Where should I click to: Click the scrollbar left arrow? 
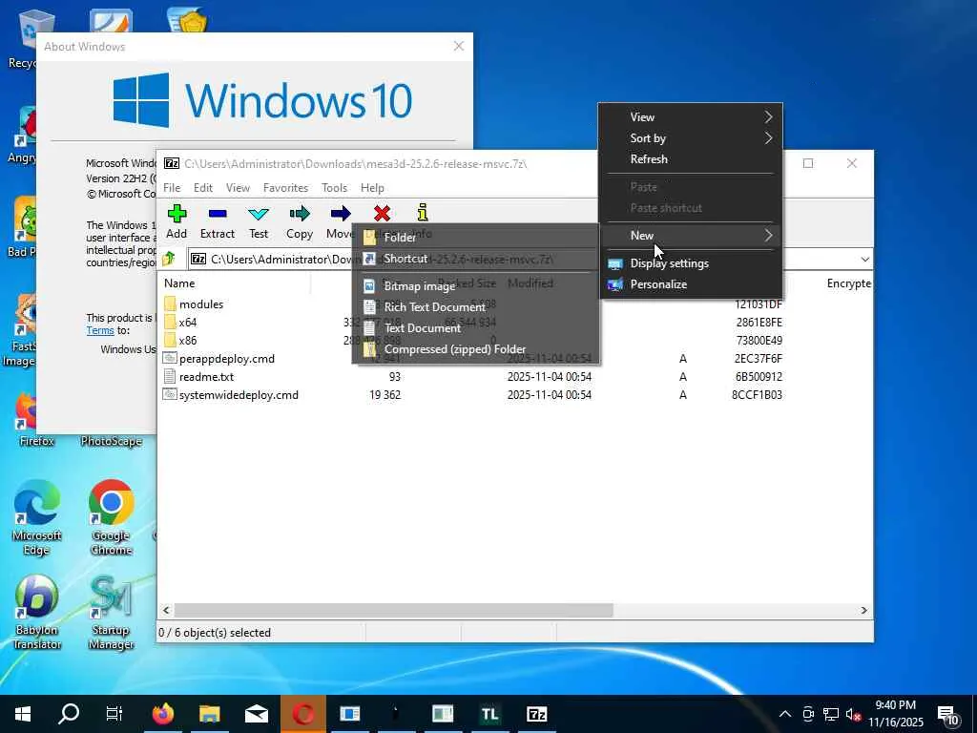coord(166,610)
